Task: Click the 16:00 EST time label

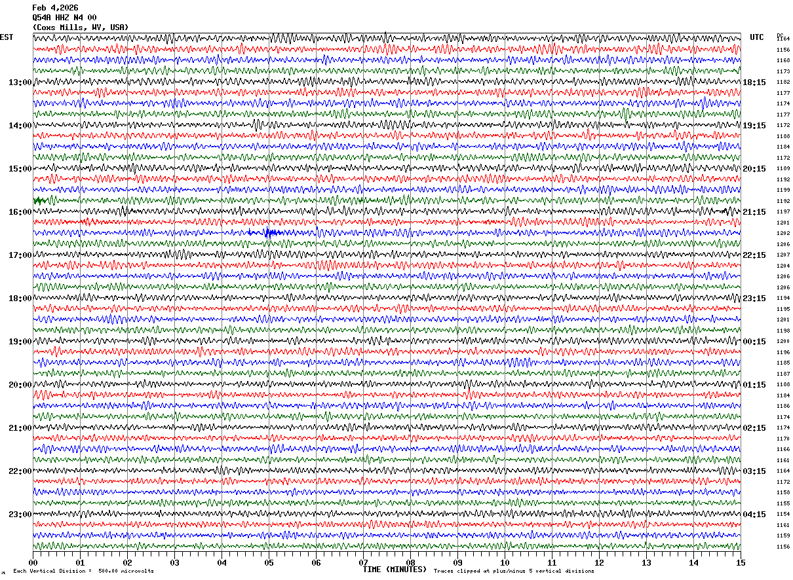Action: [x=20, y=212]
